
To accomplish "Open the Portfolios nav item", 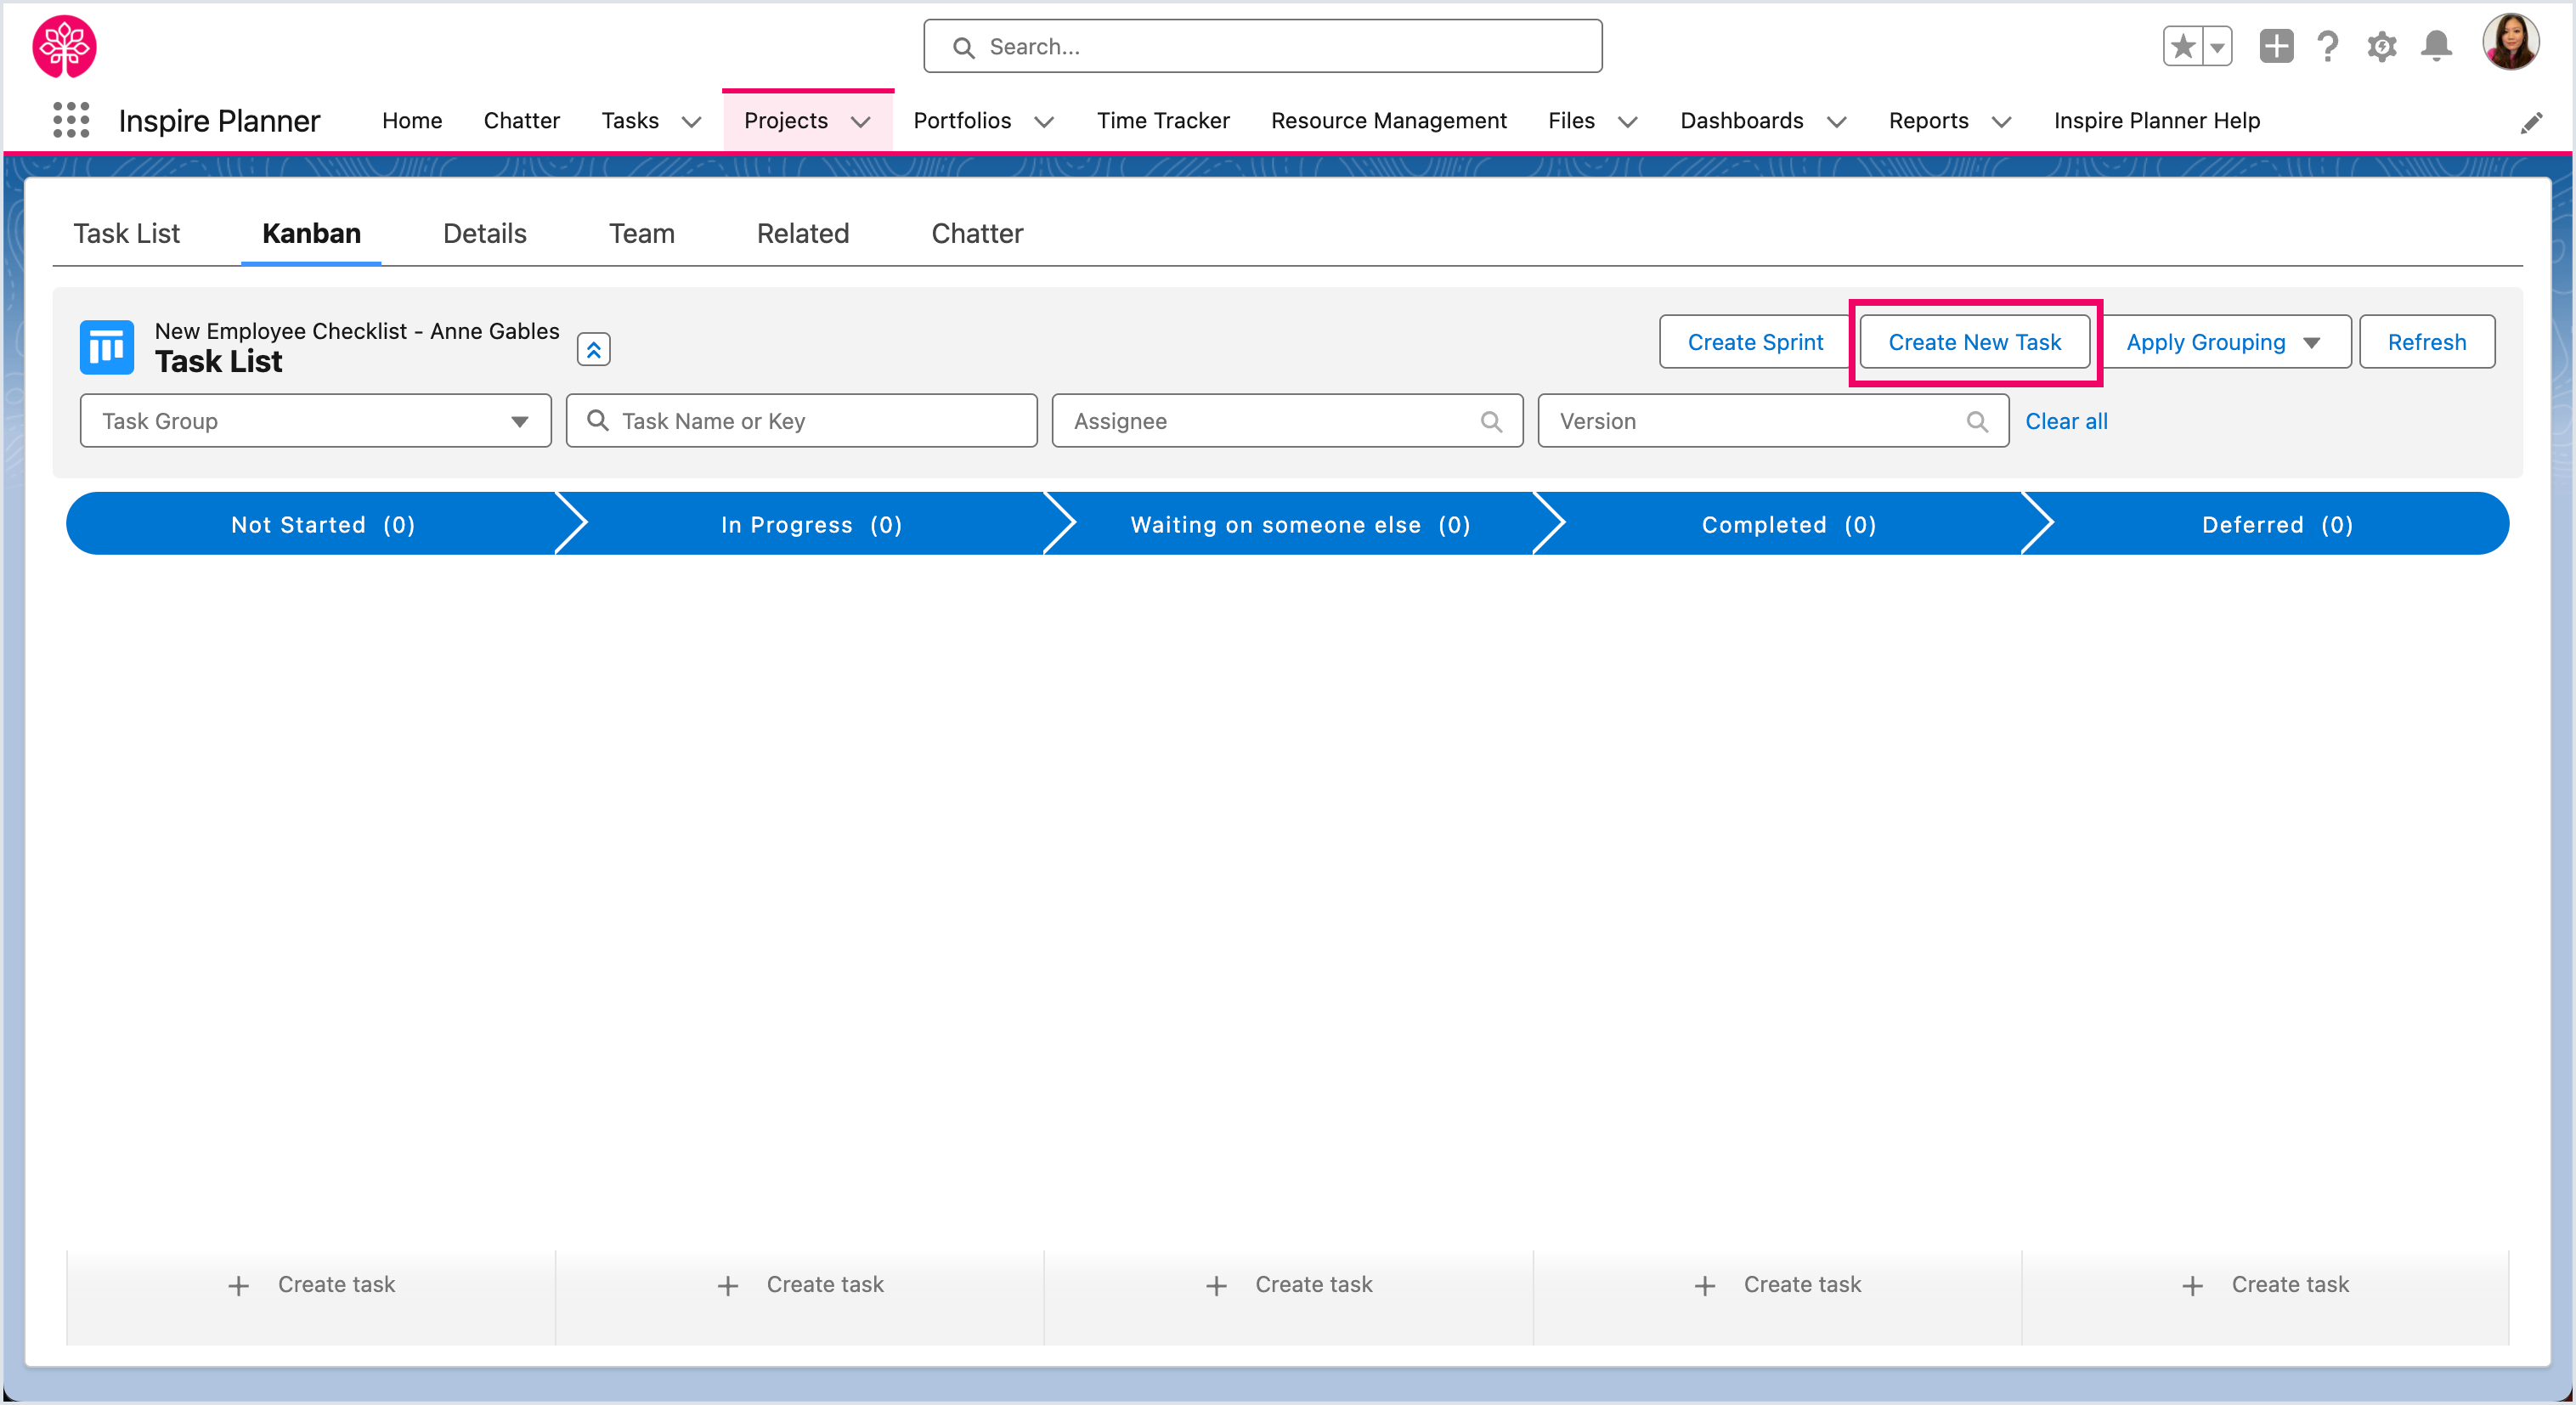I will point(962,120).
